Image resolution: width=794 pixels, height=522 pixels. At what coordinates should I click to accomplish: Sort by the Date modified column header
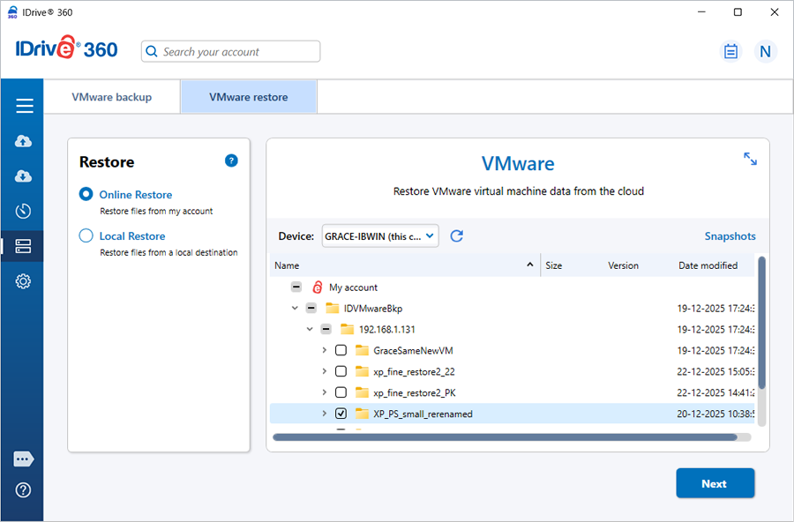pos(708,265)
